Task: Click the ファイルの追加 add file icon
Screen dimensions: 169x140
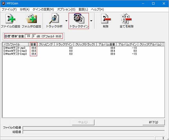Action: pos(10,21)
